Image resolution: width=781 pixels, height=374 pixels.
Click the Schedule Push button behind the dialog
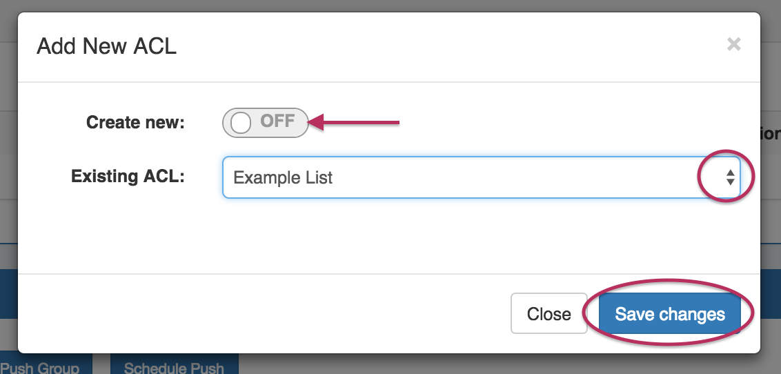[x=174, y=367]
